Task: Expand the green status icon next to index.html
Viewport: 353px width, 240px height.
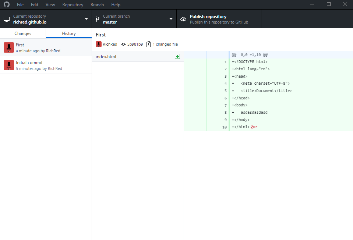Action: coord(177,56)
